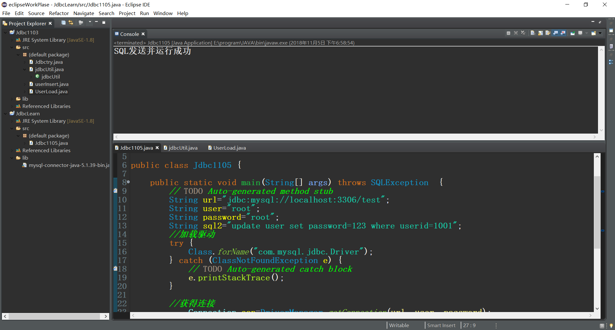615x330 pixels.
Task: Click the tip light bulb in status bar
Action: [x=611, y=326]
